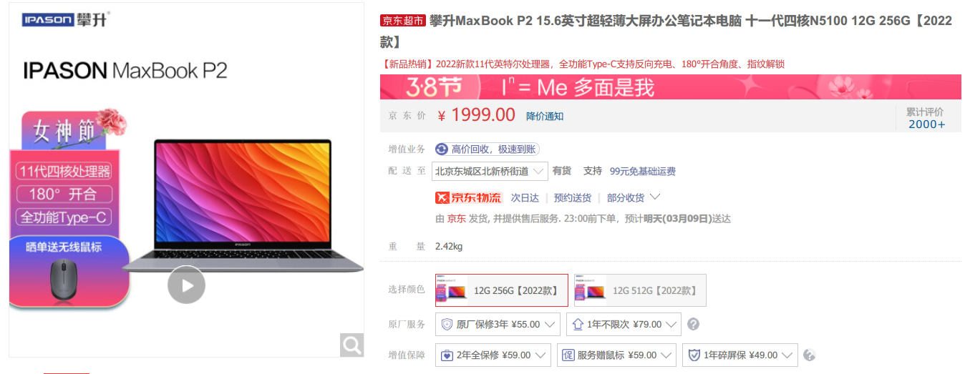Open the 北京东城区北新桥街道 address dropdown
The height and width of the screenshot is (374, 965).
point(490,171)
